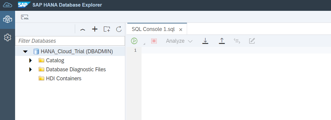The image size is (331, 120).
Task: Create new group folder with plus
Action: pyautogui.click(x=107, y=29)
